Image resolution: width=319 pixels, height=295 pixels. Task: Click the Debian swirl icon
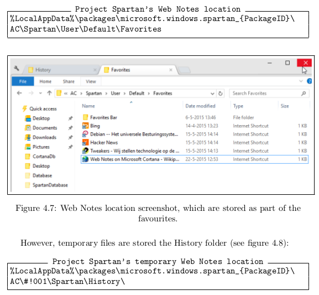point(85,134)
